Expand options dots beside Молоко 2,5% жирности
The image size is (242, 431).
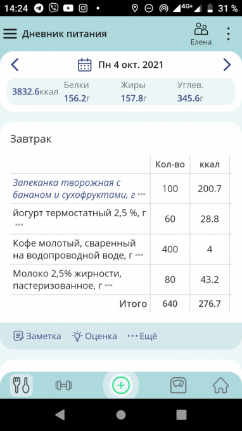(109, 285)
